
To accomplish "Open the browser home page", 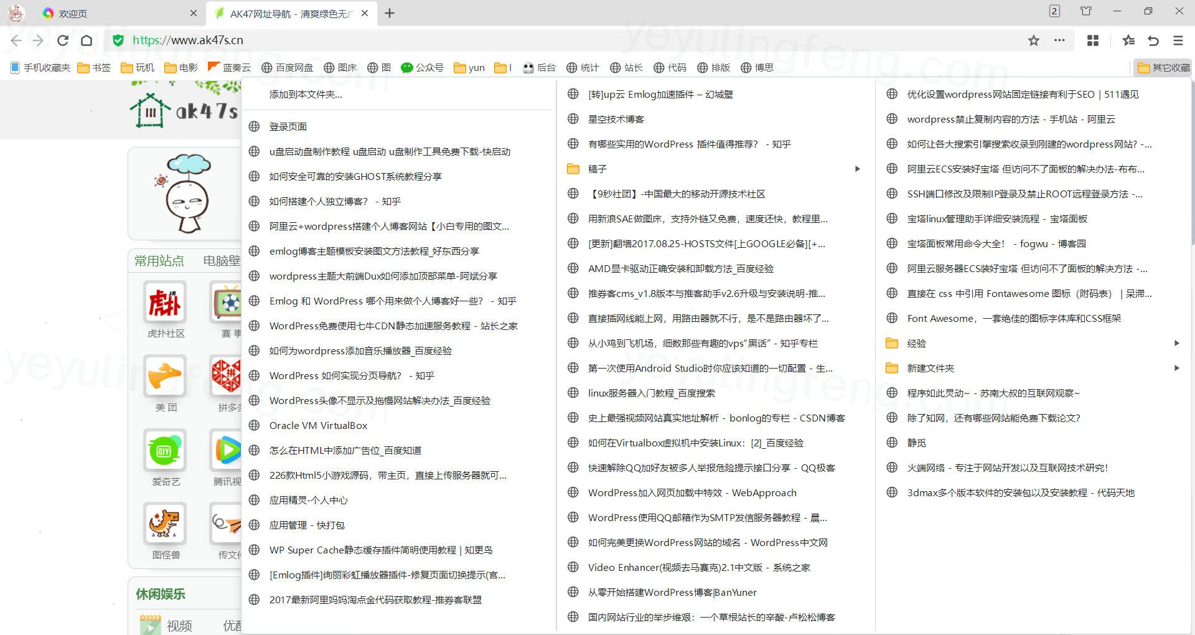I will [87, 40].
